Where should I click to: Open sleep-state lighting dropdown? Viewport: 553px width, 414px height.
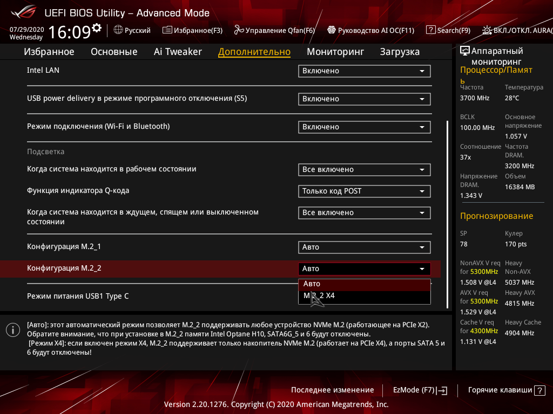[x=365, y=212]
